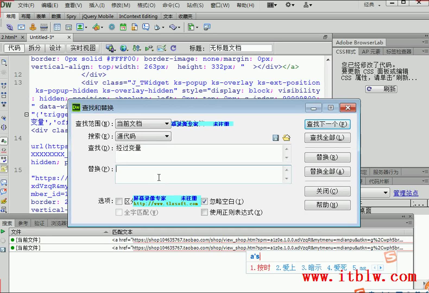
Task: Uncheck ignore whitespace (忽略空白) option
Action: click(x=204, y=201)
